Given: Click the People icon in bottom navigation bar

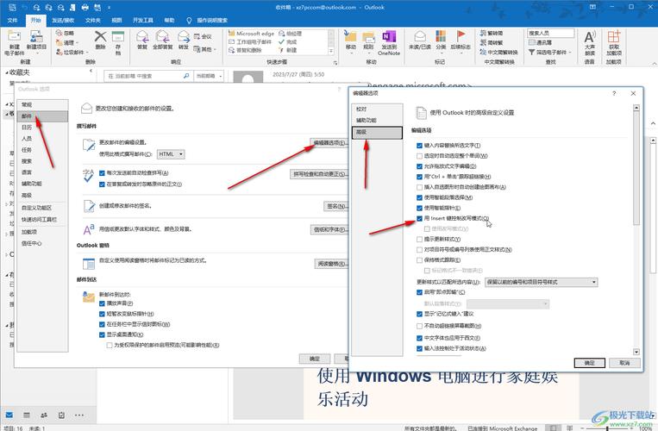Looking at the screenshot, I should pos(44,415).
